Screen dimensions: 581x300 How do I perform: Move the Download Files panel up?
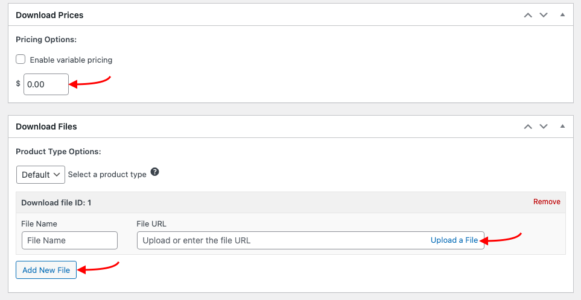[x=528, y=127]
